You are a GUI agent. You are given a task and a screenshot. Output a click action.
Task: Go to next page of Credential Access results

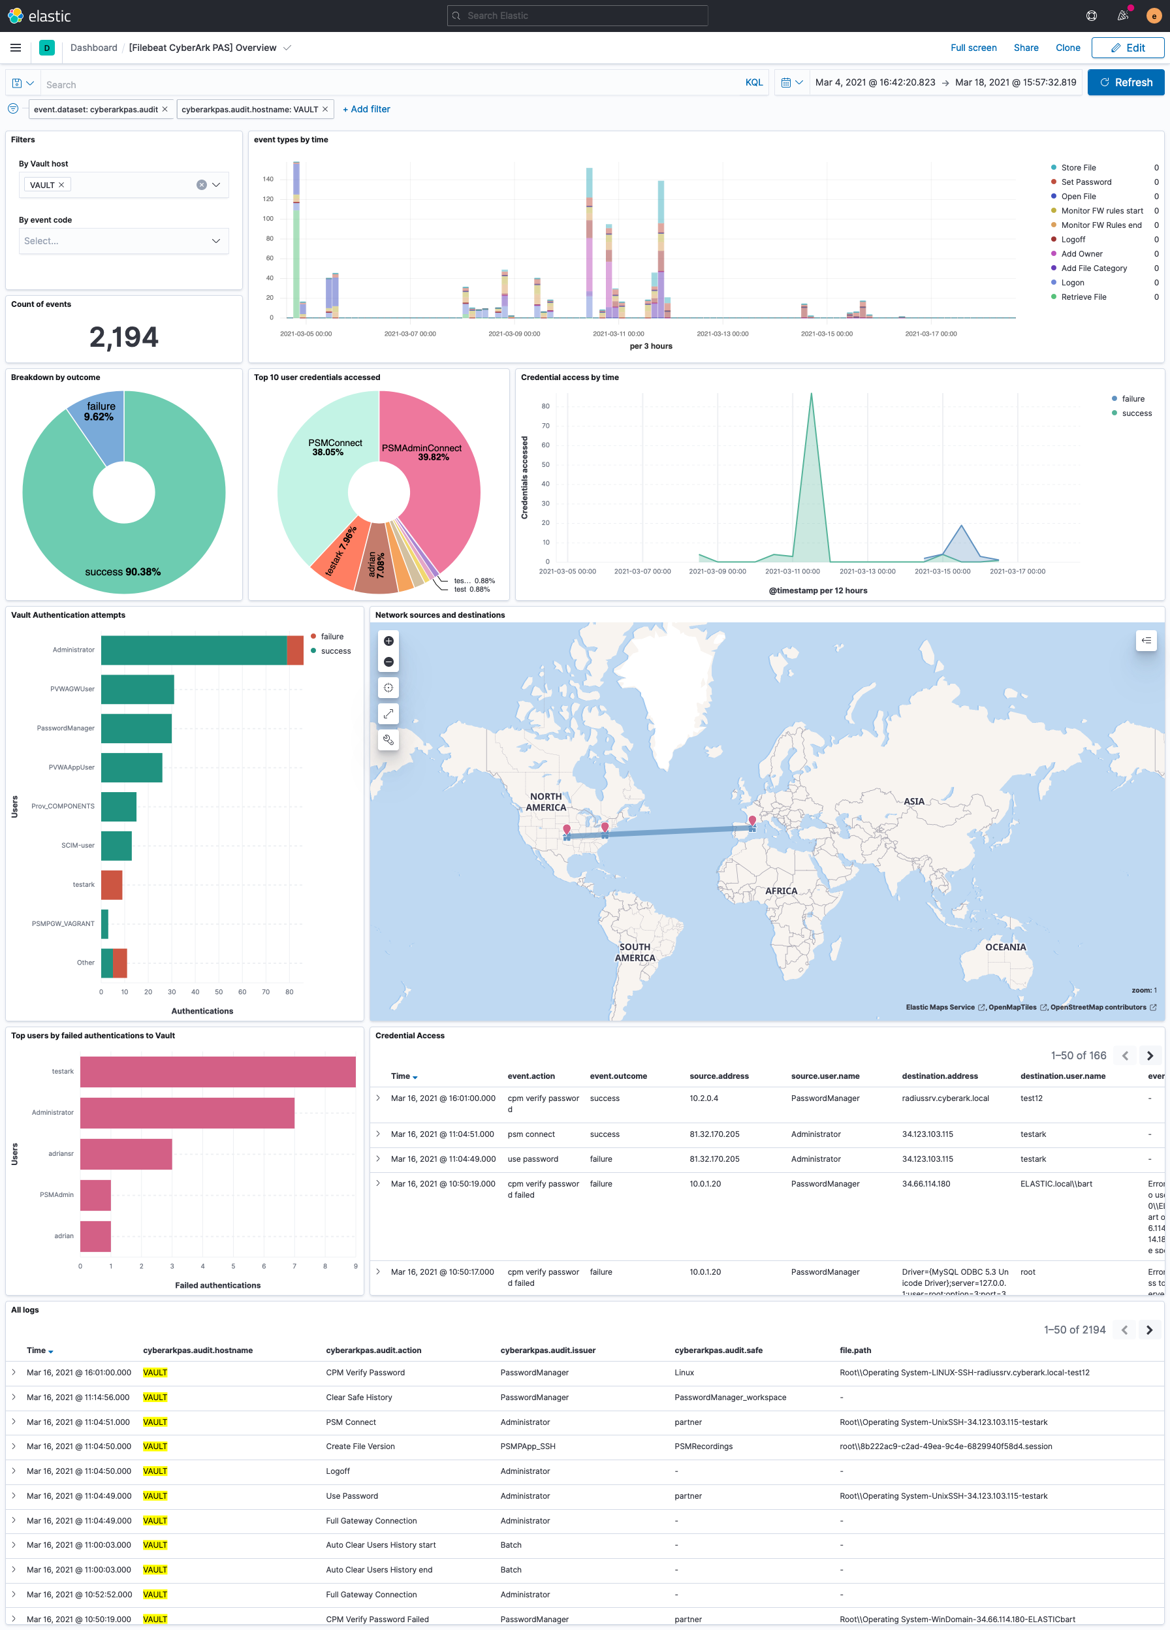(x=1149, y=1055)
